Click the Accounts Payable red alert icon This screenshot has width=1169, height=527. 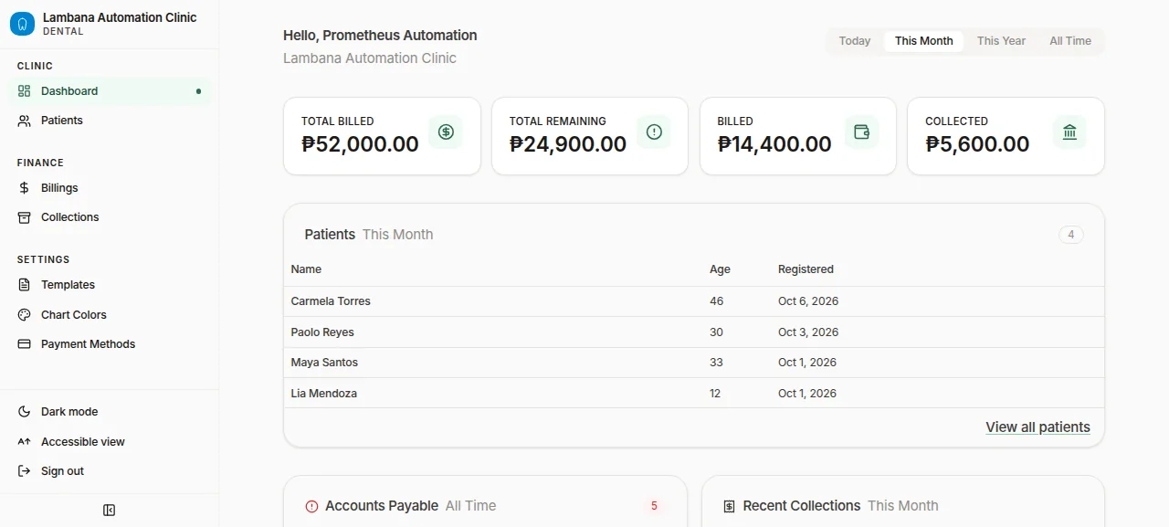311,506
